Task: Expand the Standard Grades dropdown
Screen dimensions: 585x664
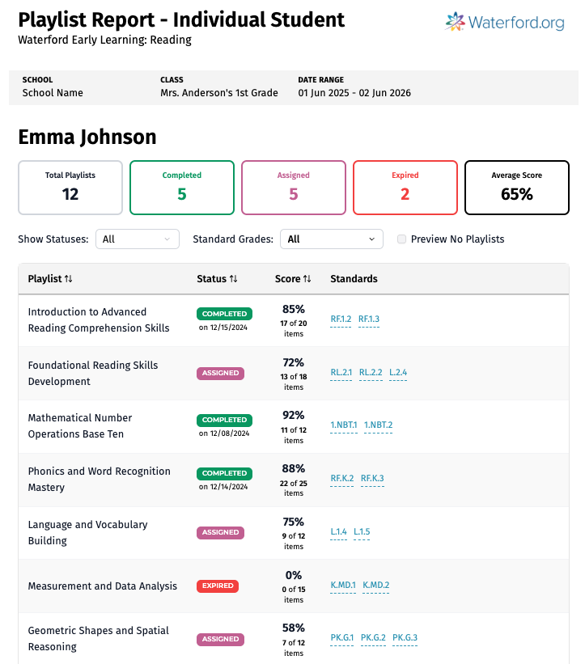Action: click(332, 239)
